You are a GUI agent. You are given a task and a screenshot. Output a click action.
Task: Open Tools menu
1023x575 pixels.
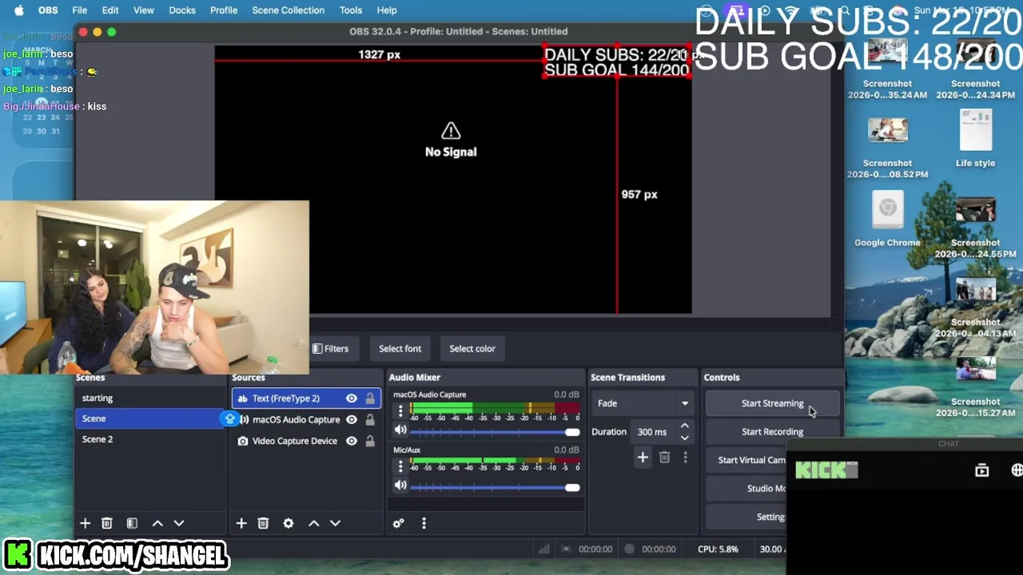click(351, 10)
